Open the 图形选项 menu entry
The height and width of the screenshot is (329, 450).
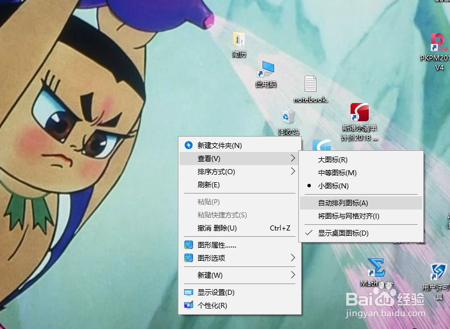pyautogui.click(x=240, y=258)
